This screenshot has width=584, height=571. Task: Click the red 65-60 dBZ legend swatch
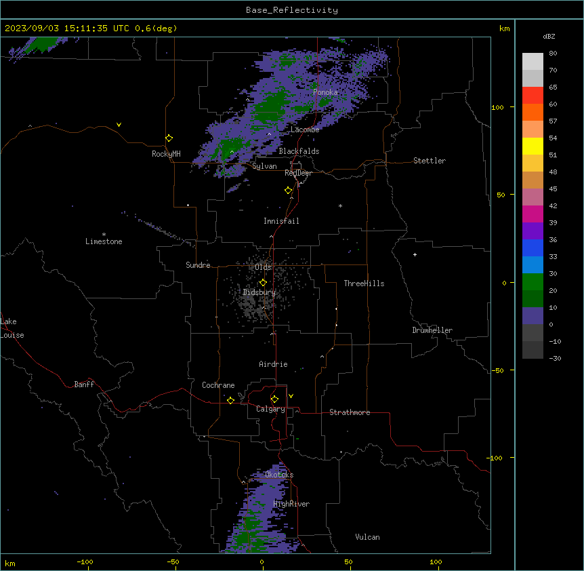533,96
